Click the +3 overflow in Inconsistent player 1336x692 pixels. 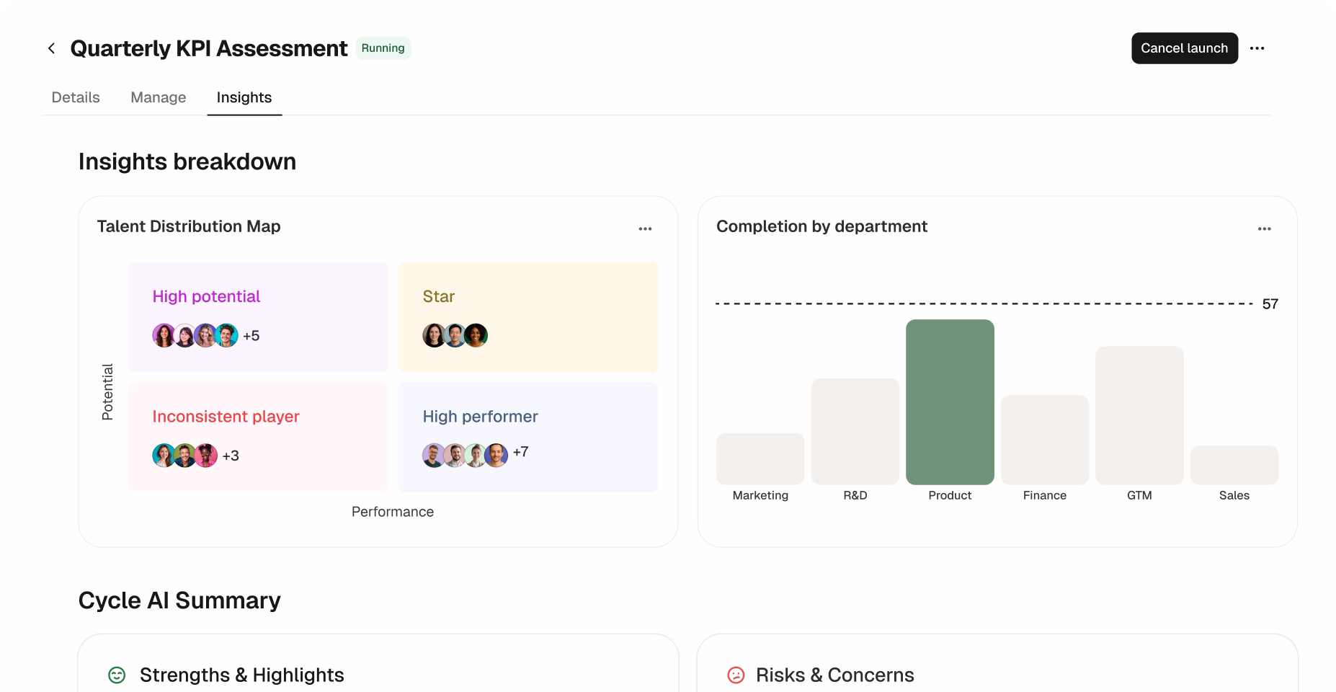pos(231,456)
